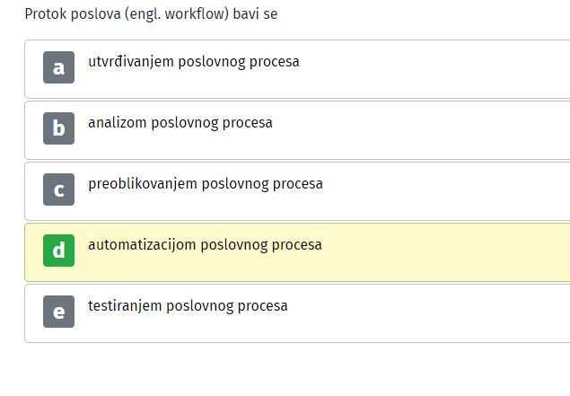Select the gray 'a' letter badge
Image resolution: width=570 pixels, height=396 pixels.
pyautogui.click(x=58, y=67)
